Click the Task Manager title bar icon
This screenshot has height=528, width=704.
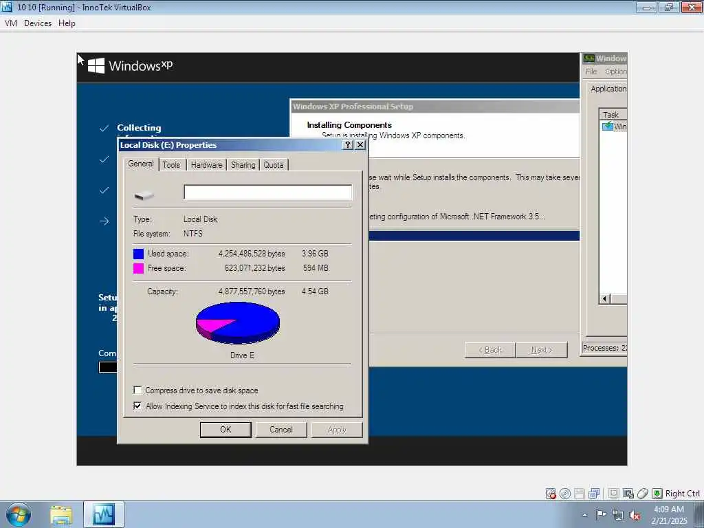coord(588,58)
